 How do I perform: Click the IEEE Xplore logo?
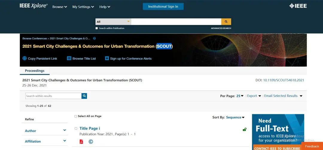tap(33, 6)
